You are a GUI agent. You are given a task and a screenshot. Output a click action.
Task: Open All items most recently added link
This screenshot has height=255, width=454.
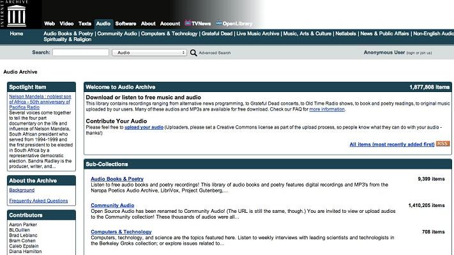[x=392, y=144]
